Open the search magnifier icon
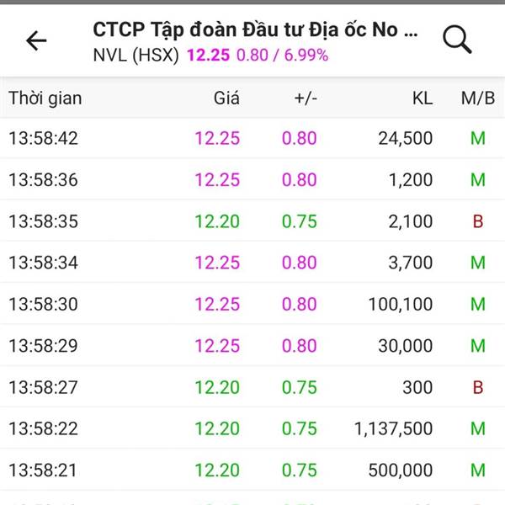505x505 pixels. [457, 40]
